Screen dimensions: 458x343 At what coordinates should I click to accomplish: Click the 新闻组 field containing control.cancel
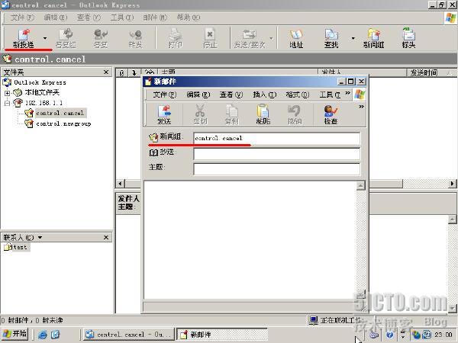(x=276, y=138)
